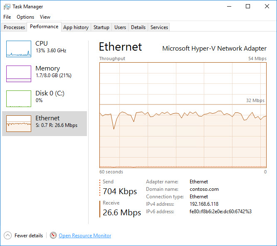The width and height of the screenshot is (277, 246).
Task: Open the File menu
Action: tap(7, 17)
